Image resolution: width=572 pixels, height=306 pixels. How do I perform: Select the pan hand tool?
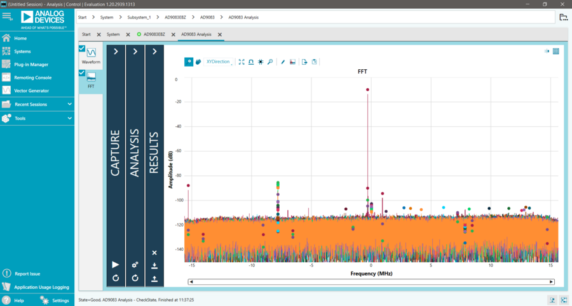click(198, 62)
